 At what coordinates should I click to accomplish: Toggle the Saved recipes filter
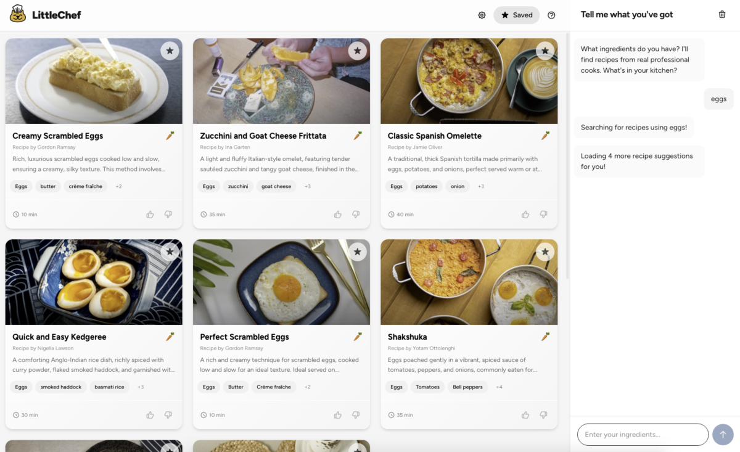click(516, 15)
